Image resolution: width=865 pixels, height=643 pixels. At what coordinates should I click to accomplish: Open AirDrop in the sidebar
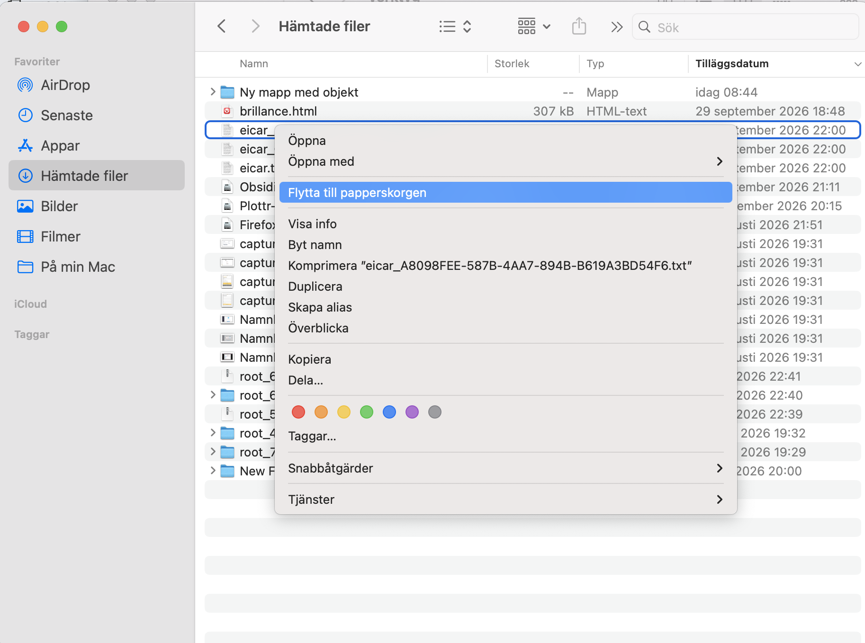(x=97, y=85)
